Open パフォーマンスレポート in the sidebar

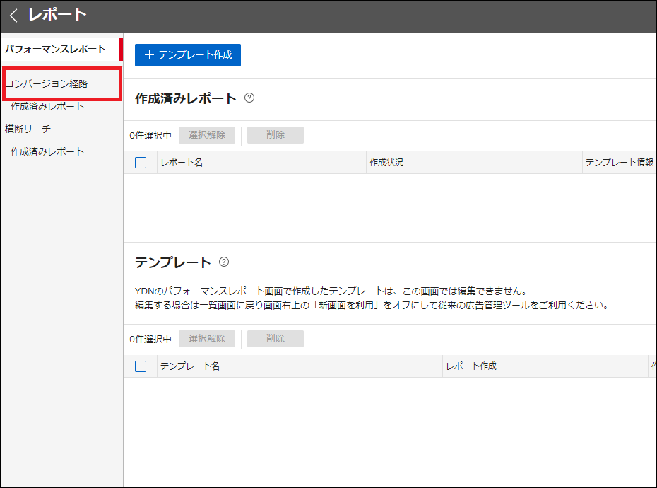click(x=55, y=49)
